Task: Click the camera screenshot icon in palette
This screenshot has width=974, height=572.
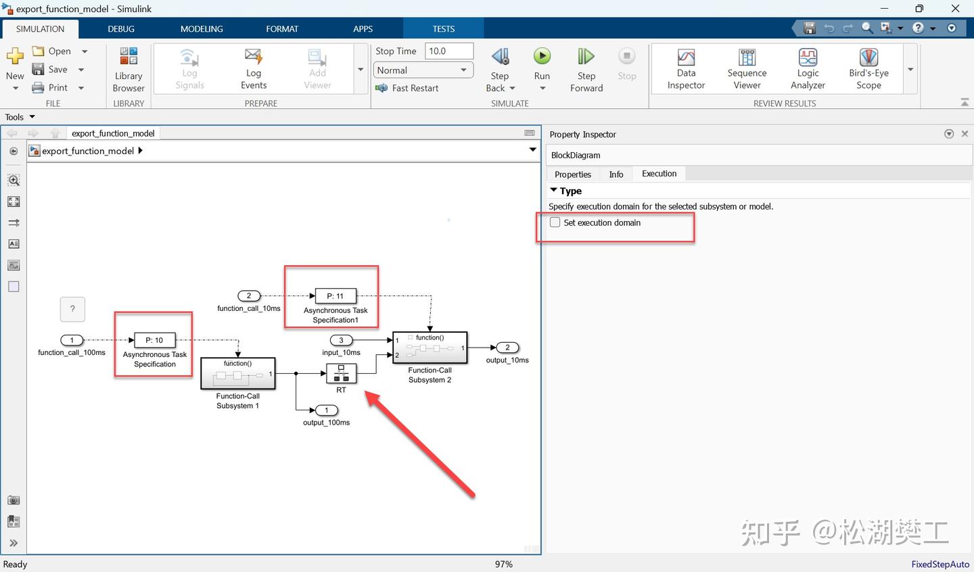Action: point(14,500)
